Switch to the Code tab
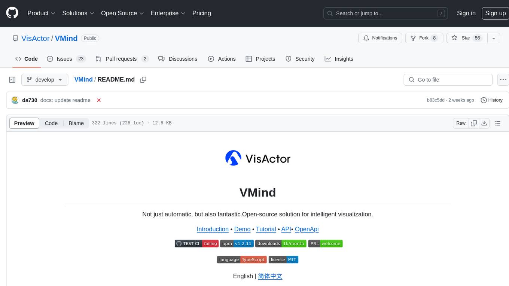The image size is (509, 286). (27, 59)
